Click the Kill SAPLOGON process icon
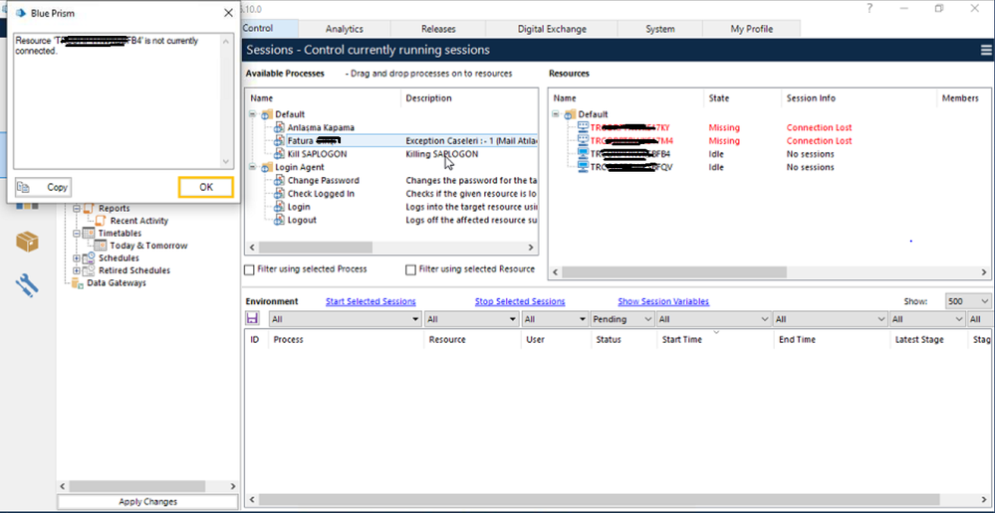The width and height of the screenshot is (995, 513). point(279,154)
